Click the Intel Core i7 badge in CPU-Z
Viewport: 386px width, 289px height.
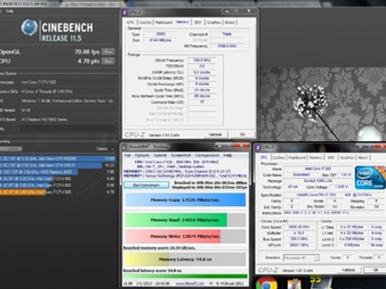coord(370,178)
